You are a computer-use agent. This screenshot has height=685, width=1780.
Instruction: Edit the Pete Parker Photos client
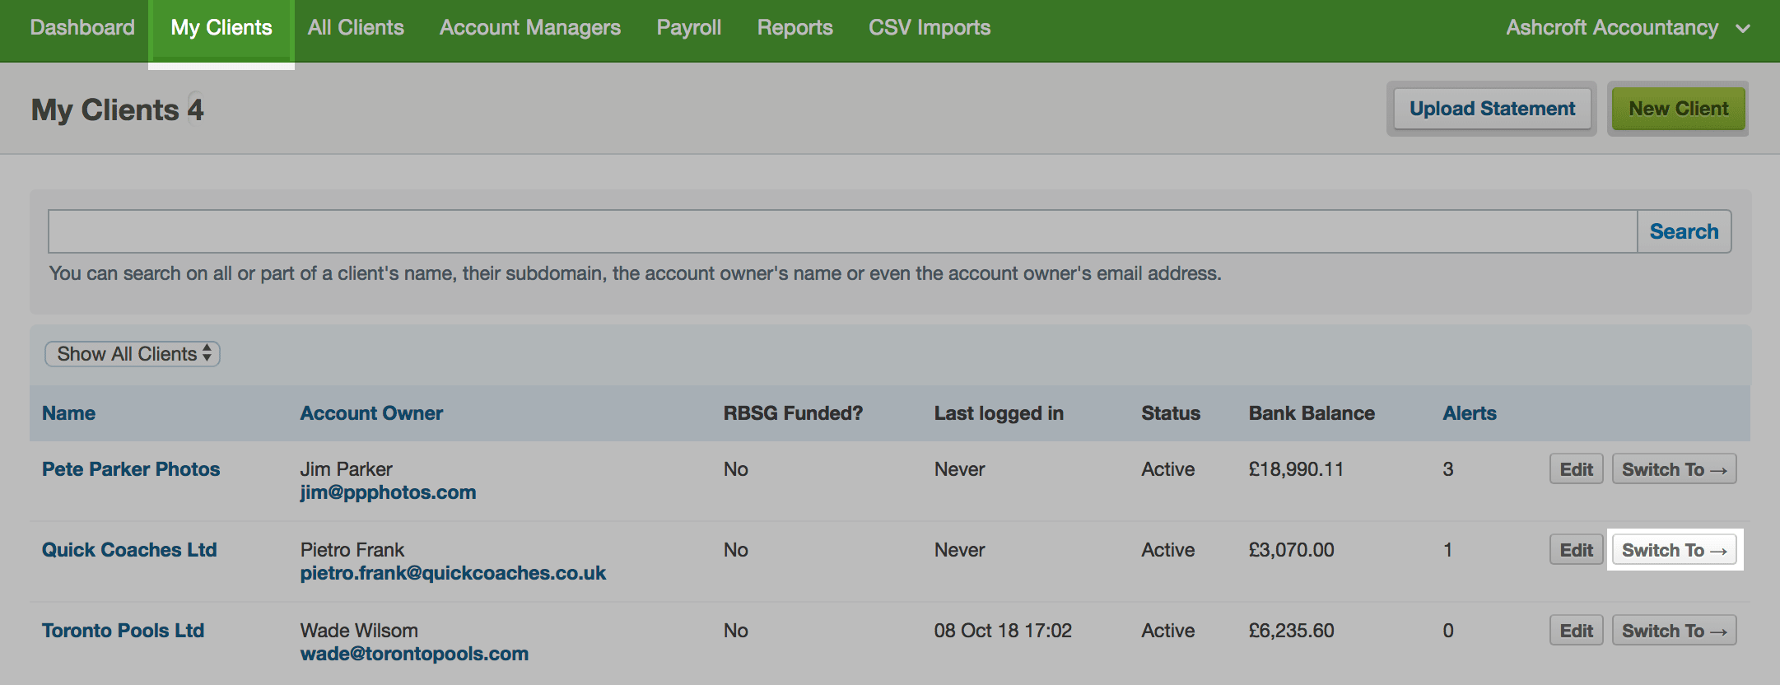(1576, 469)
